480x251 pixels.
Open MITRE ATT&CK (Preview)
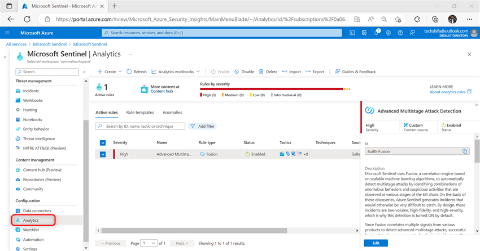click(45, 148)
